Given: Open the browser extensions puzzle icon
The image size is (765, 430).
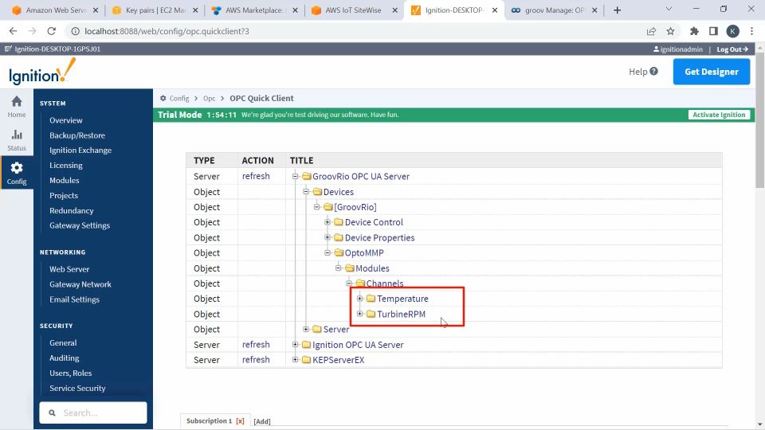Looking at the screenshot, I should (x=694, y=31).
